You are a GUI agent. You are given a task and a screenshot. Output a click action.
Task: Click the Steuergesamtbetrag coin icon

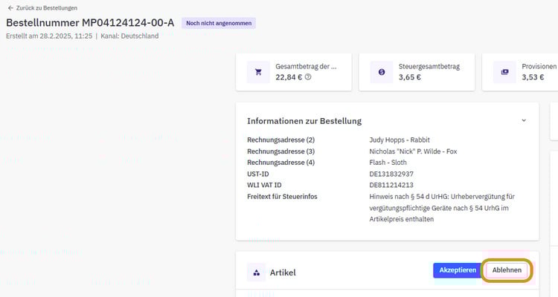point(382,72)
